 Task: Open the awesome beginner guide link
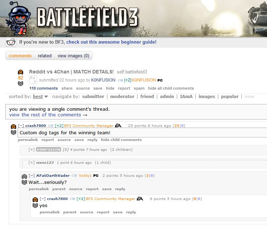[x=111, y=42]
